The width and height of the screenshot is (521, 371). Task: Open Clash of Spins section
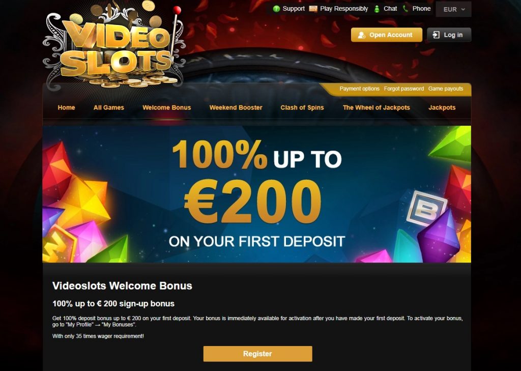click(302, 108)
